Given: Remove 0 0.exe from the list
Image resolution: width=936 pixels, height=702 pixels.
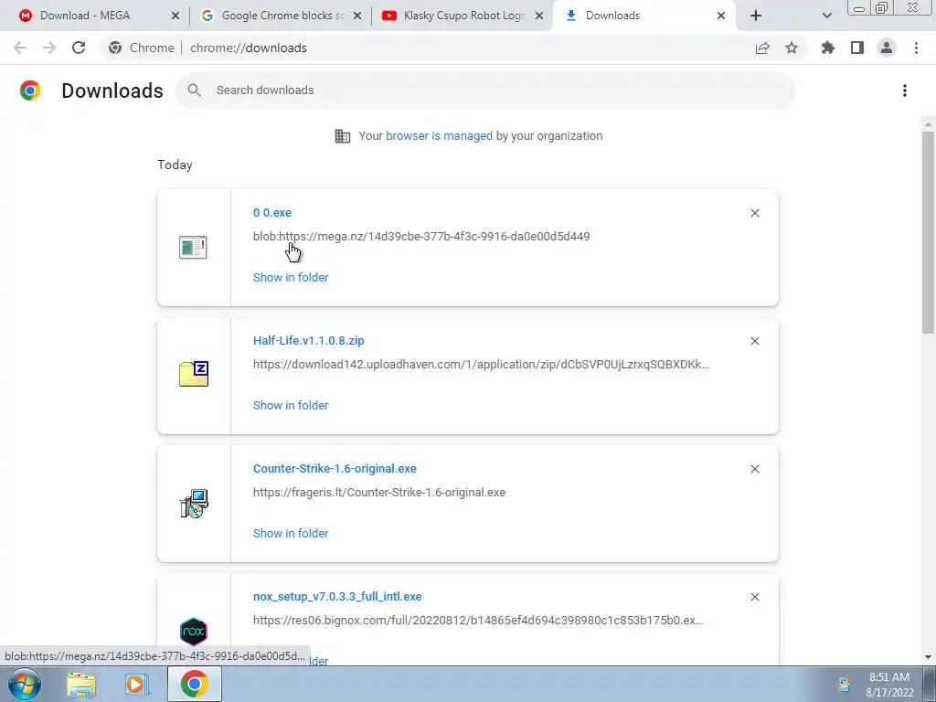Looking at the screenshot, I should coord(755,213).
